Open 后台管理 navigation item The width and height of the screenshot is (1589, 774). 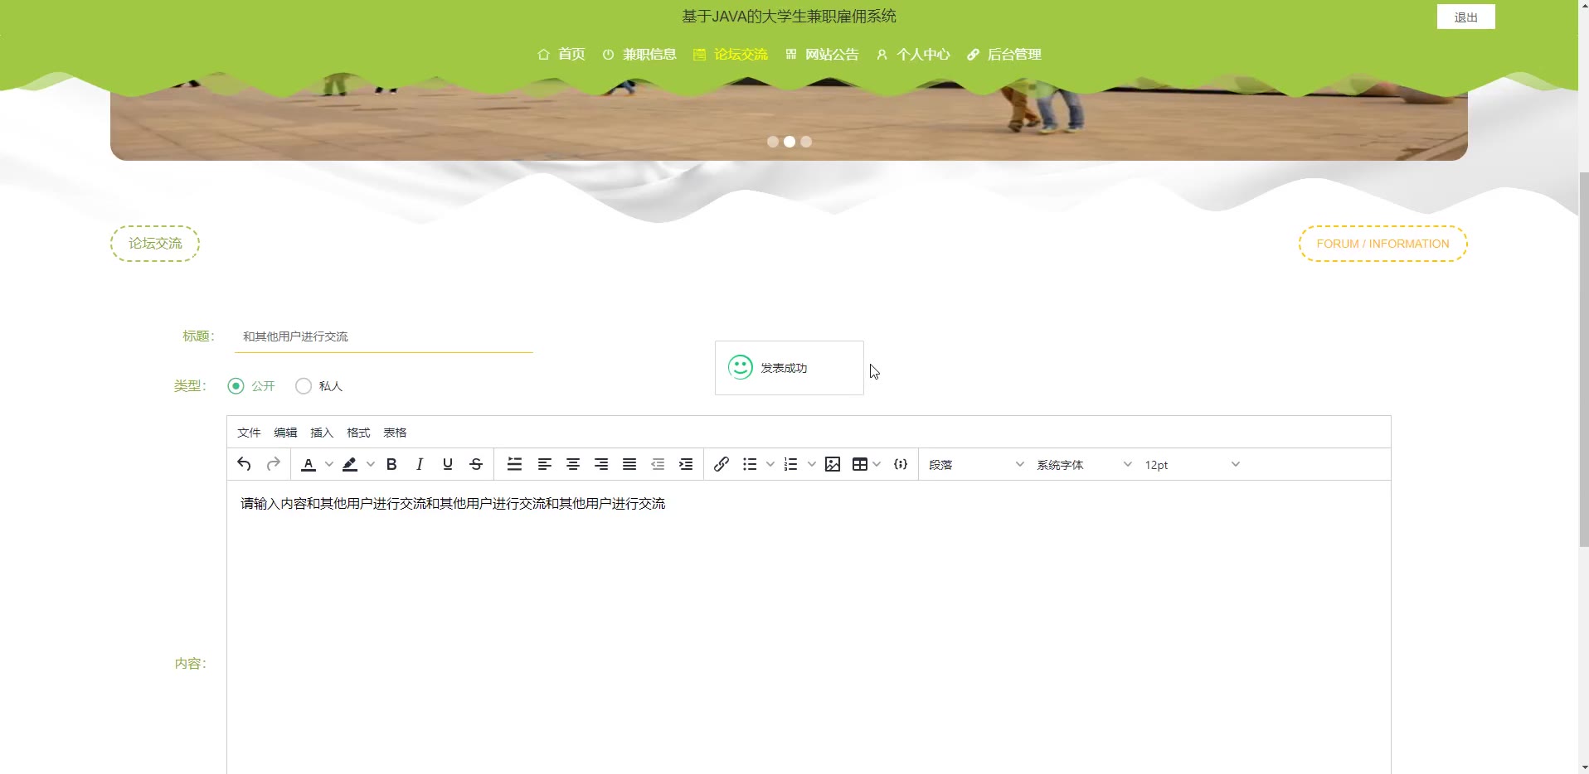click(x=1004, y=55)
